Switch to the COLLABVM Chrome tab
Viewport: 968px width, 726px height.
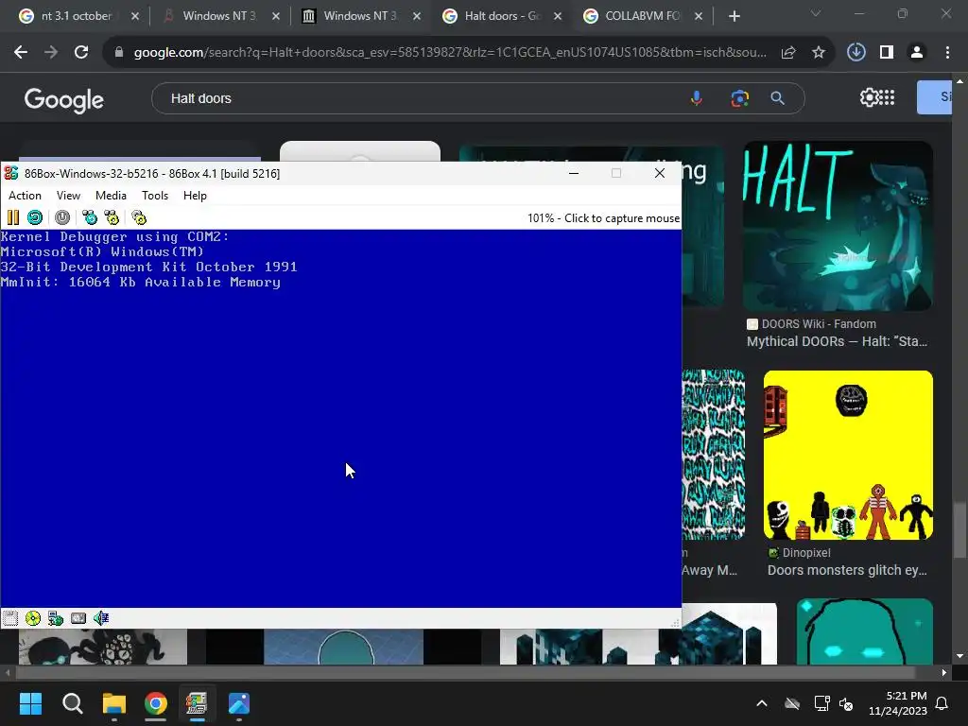click(642, 16)
